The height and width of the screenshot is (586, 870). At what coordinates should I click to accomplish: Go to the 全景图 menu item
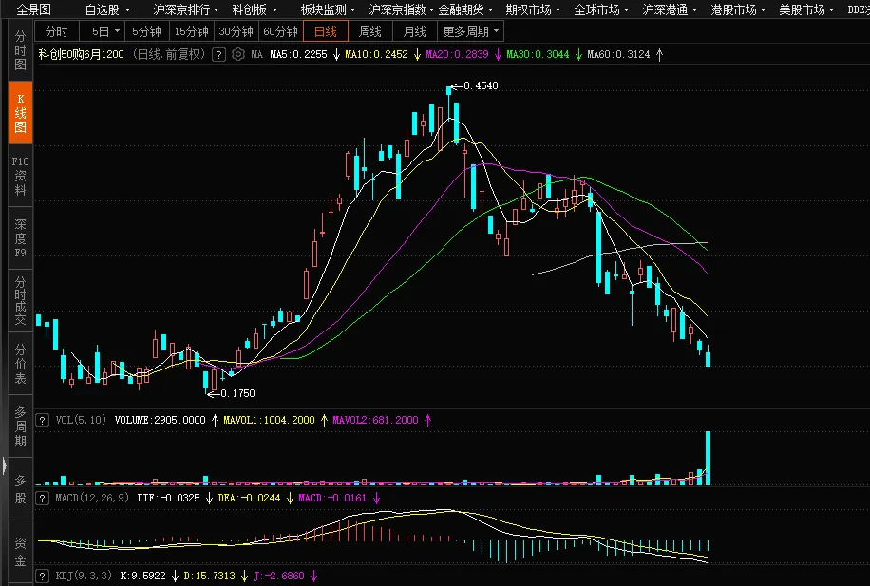tap(34, 9)
